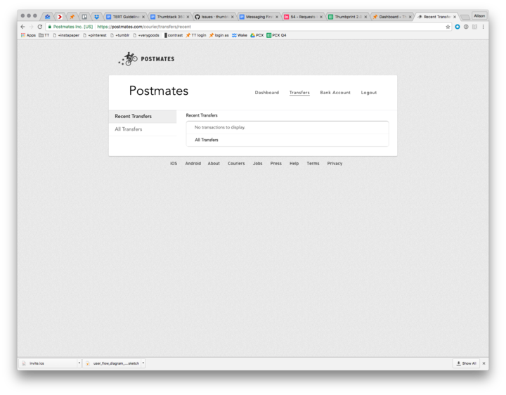Reload the page with the refresh icon
506x395 pixels.
pyautogui.click(x=40, y=27)
